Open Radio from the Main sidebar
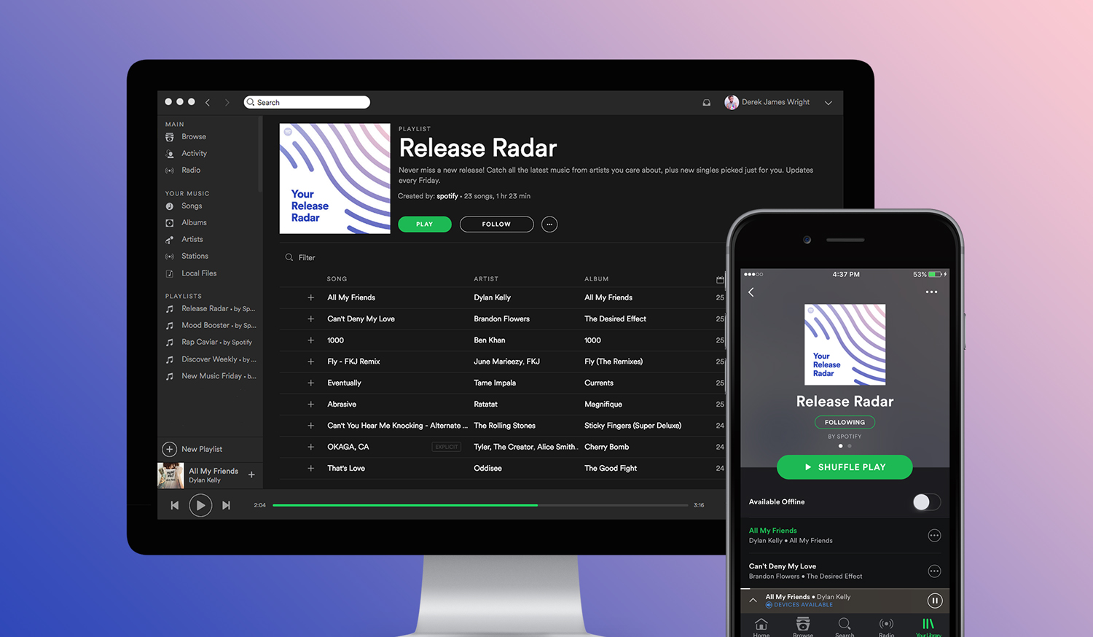 (x=191, y=170)
